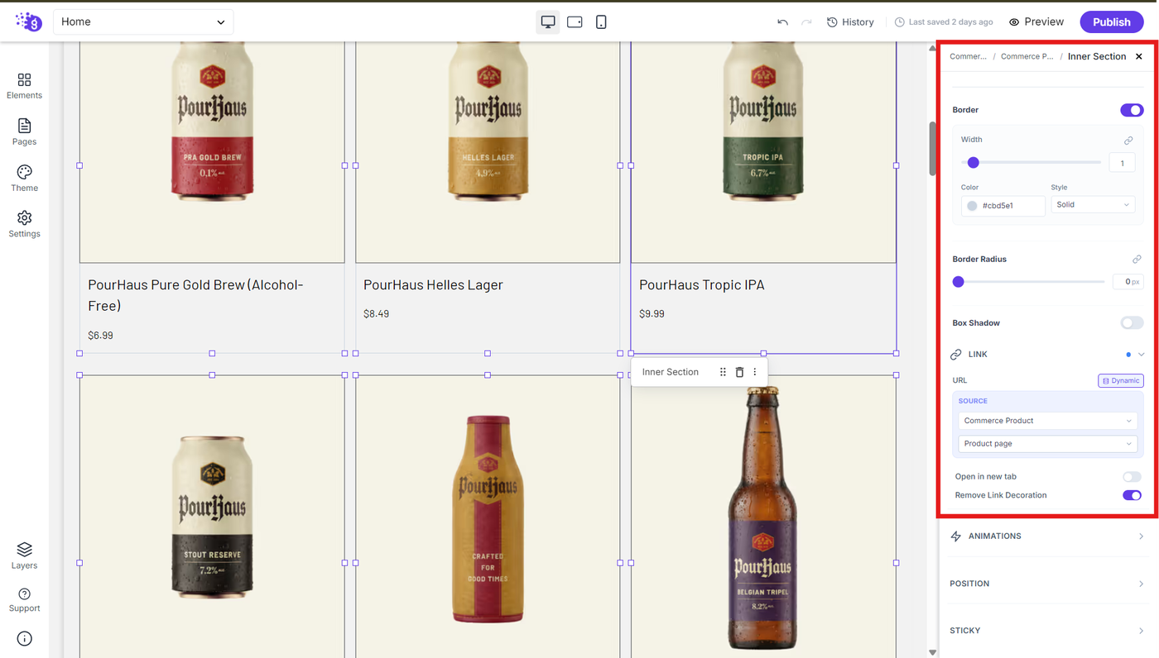This screenshot has height=658, width=1159.
Task: Open the Pages panel
Action: (24, 131)
